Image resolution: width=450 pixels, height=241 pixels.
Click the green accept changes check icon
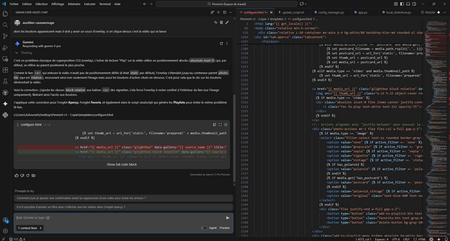[x=226, y=125]
